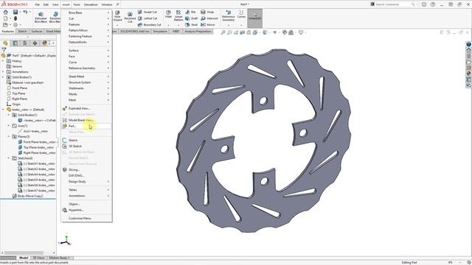Select Front Plane in the feature tree
This screenshot has width=472, height=265.
(17, 88)
